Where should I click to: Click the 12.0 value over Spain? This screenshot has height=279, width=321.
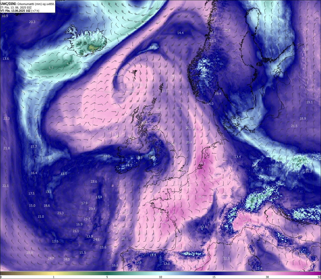(x=167, y=263)
